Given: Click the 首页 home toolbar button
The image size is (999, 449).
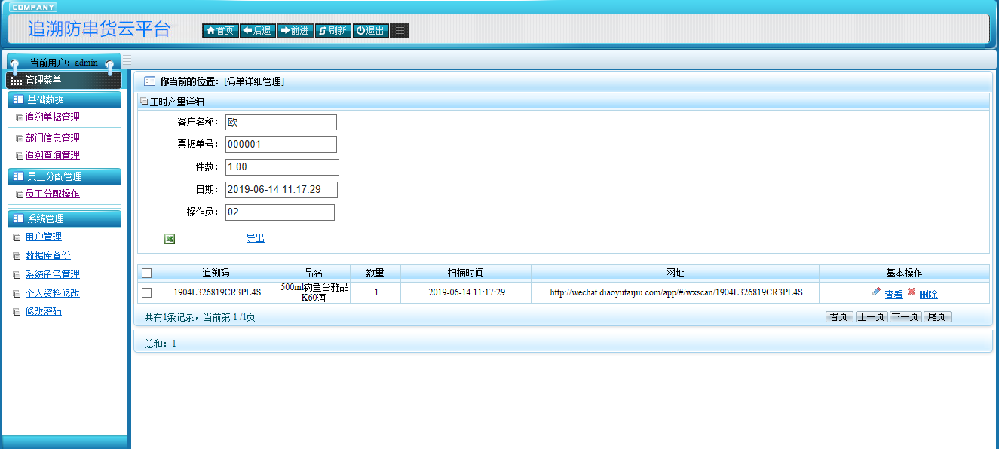Looking at the screenshot, I should coord(220,31).
